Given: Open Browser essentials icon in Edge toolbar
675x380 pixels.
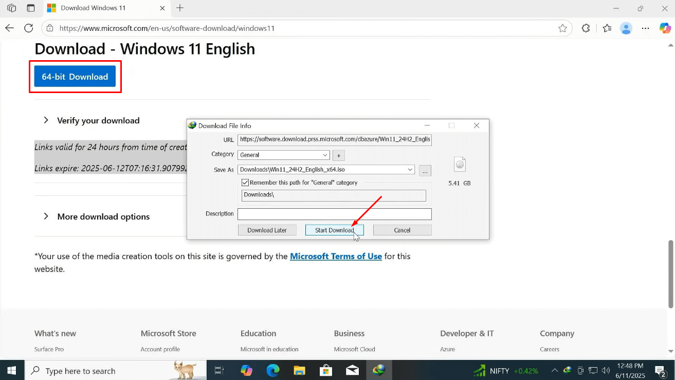Looking at the screenshot, I should coord(586,28).
